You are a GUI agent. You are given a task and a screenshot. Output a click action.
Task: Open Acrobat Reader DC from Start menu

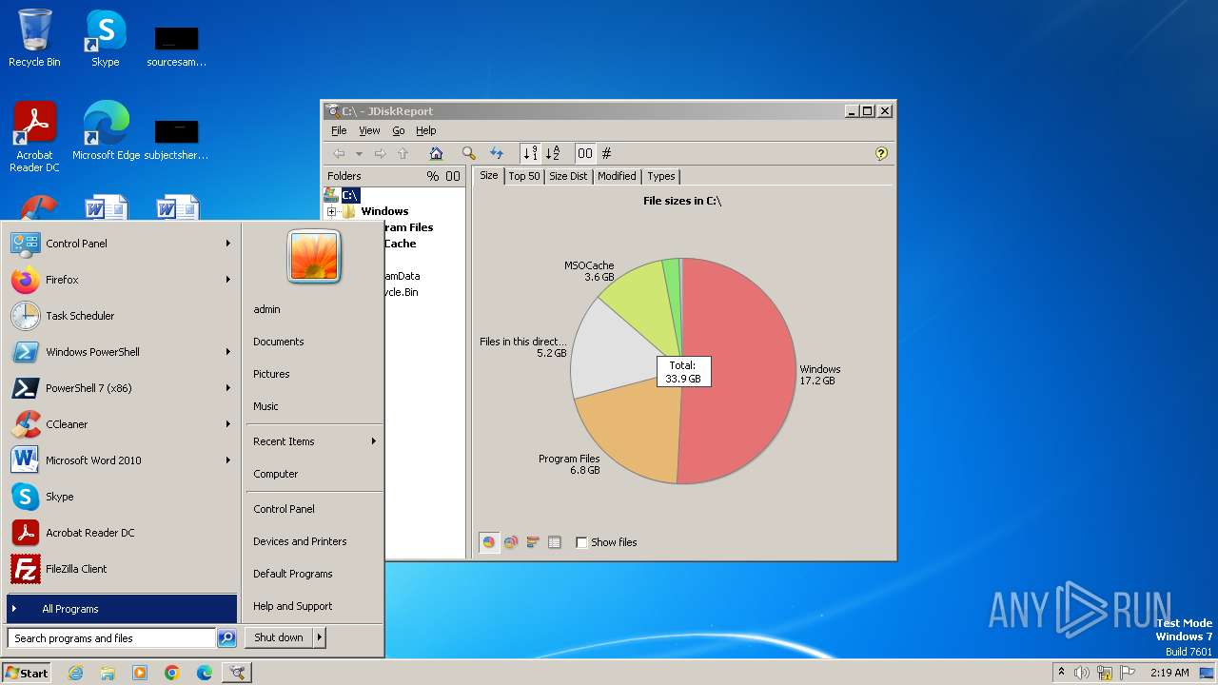click(x=122, y=533)
